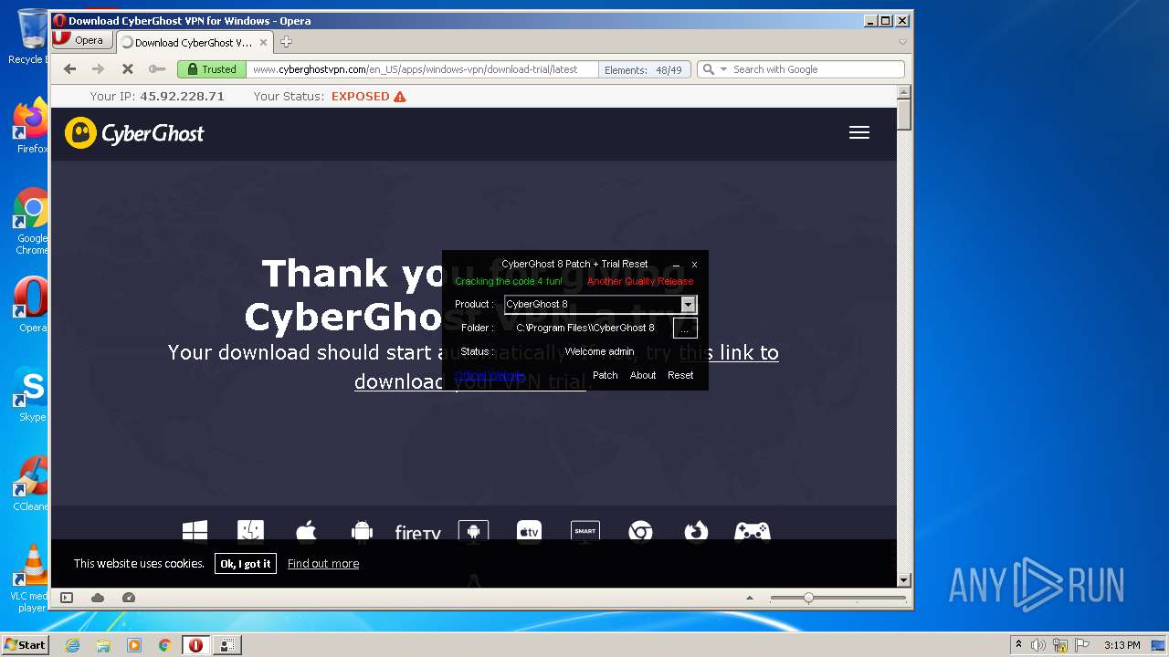Launch Internet Explorer from taskbar
Image resolution: width=1169 pixels, height=657 pixels.
pyautogui.click(x=73, y=645)
